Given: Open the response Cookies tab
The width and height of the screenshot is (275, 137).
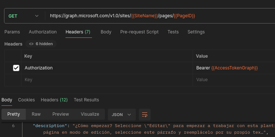Looking at the screenshot, I should 27,100.
